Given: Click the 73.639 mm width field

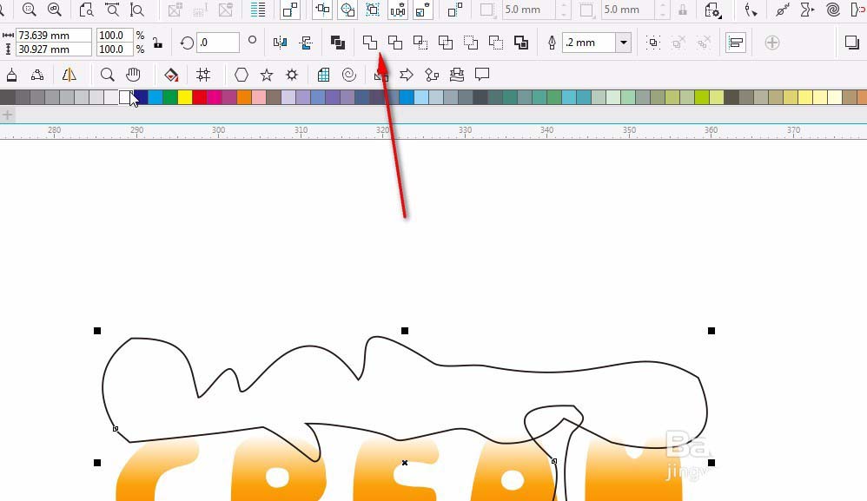Looking at the screenshot, I should (54, 36).
